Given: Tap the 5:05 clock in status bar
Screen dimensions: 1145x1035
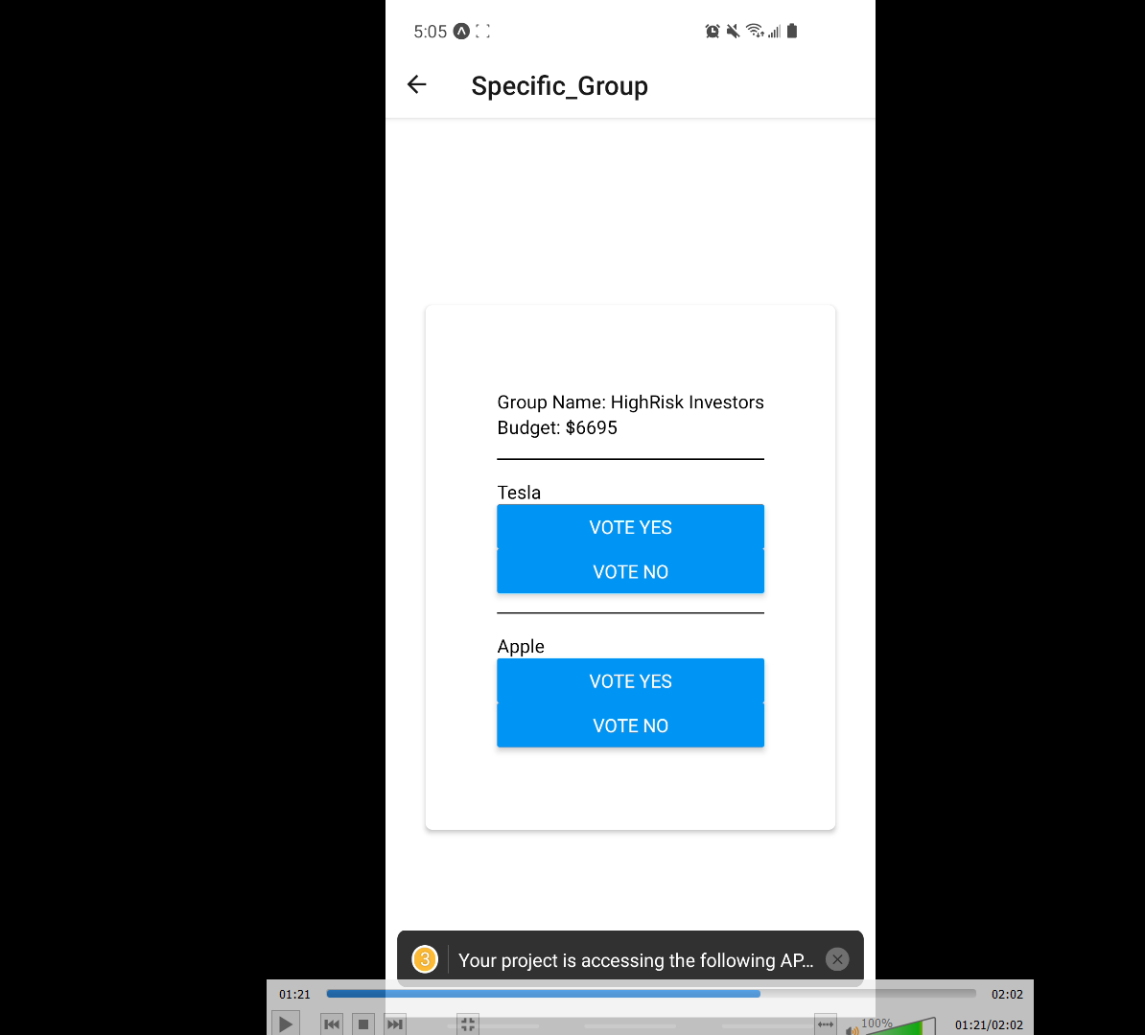Looking at the screenshot, I should [x=431, y=32].
